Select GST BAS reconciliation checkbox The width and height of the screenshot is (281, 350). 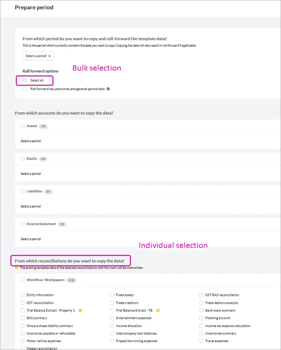coord(201,295)
